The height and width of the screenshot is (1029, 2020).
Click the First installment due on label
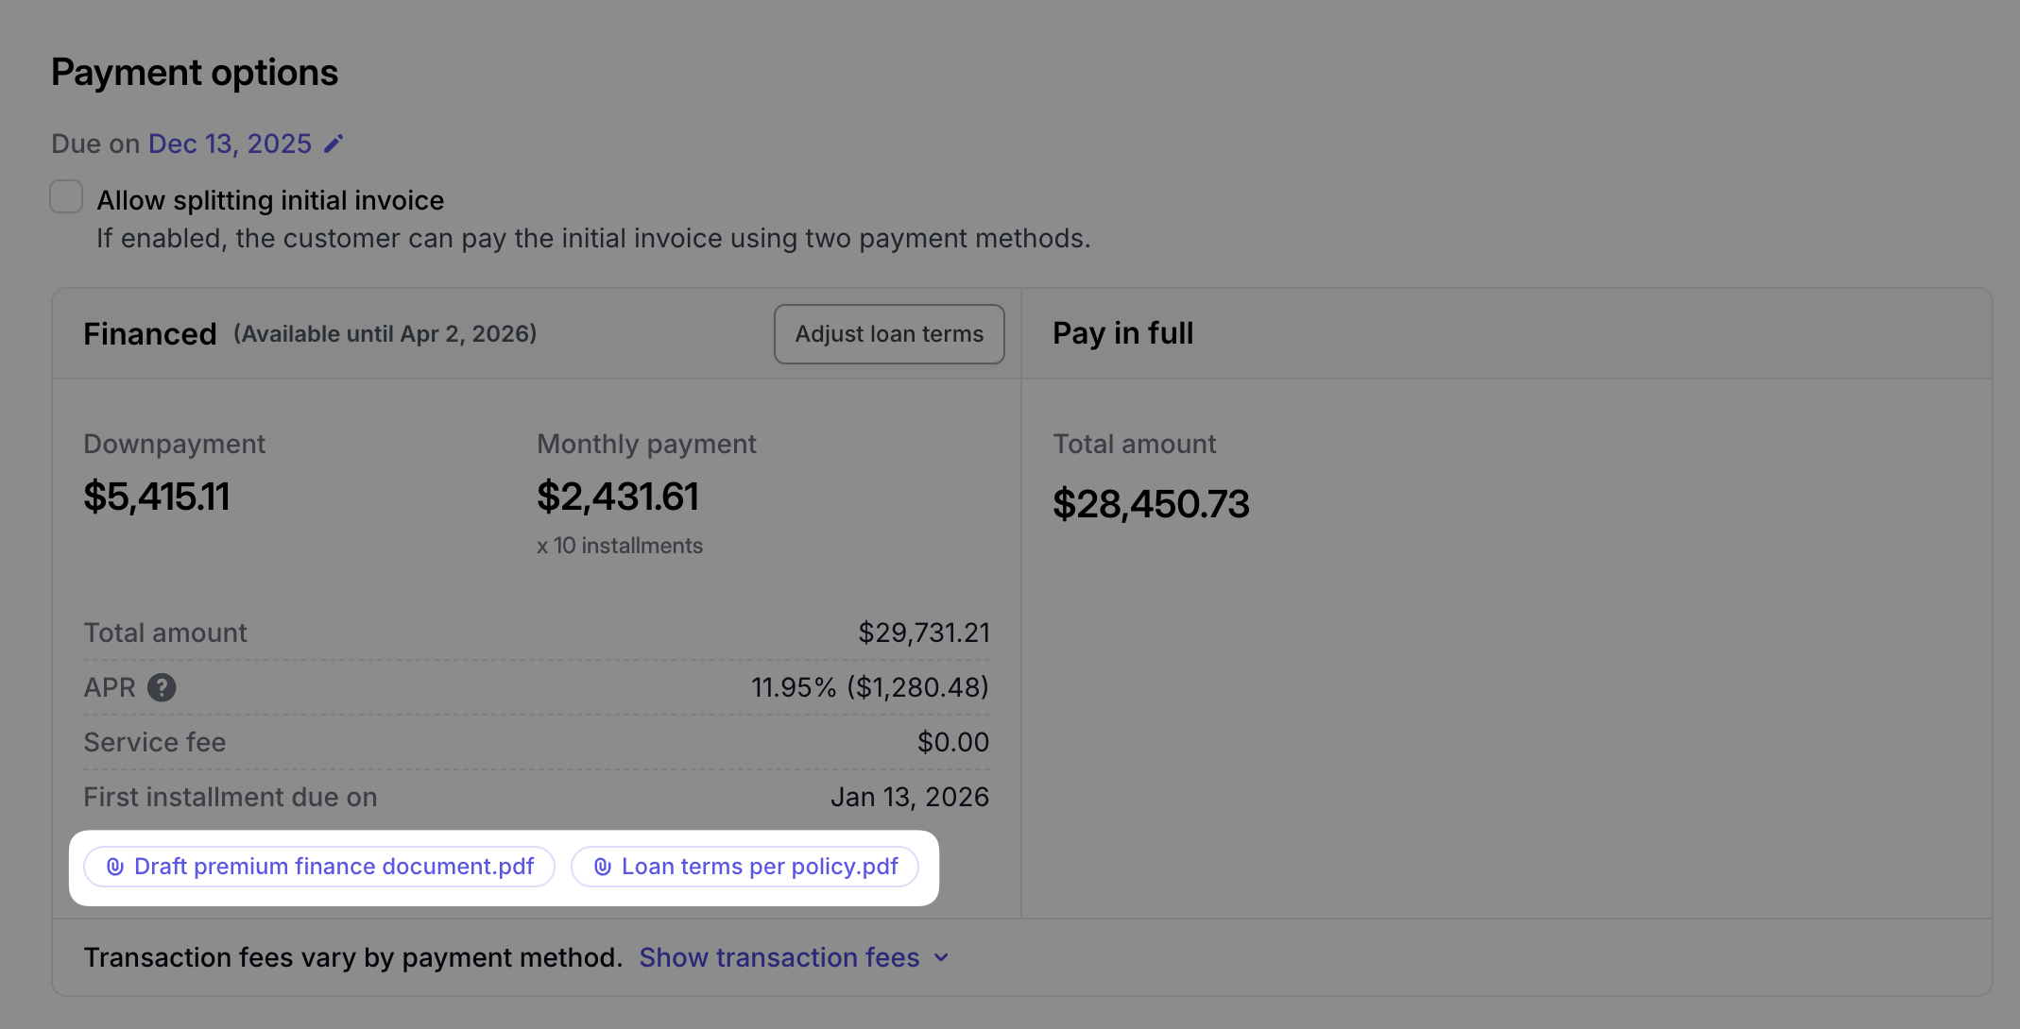(x=231, y=797)
